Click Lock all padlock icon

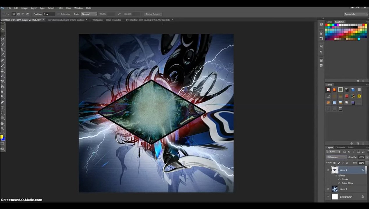347,163
